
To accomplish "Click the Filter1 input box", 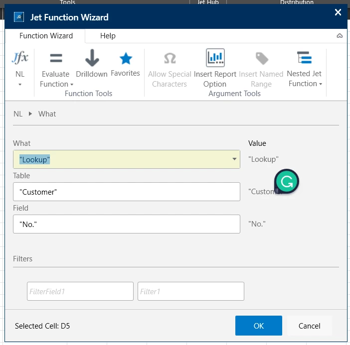I will click(x=191, y=291).
